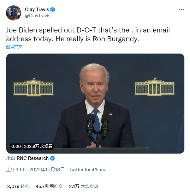The height and width of the screenshot is (192, 190).
Task: Click Clay Travis's profile avatar
Action: [x=14, y=13]
